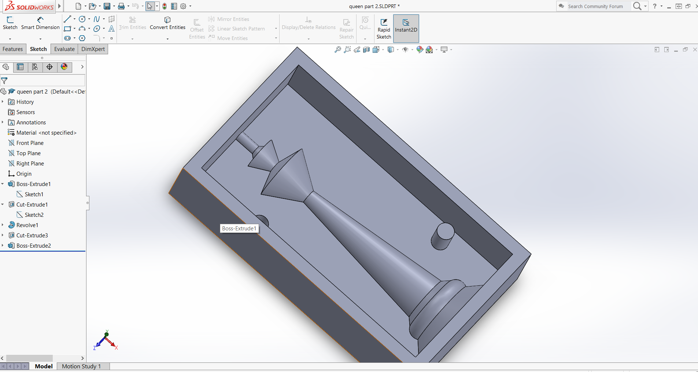Click the Rebuild traffic light icon
698x372 pixels.
165,6
